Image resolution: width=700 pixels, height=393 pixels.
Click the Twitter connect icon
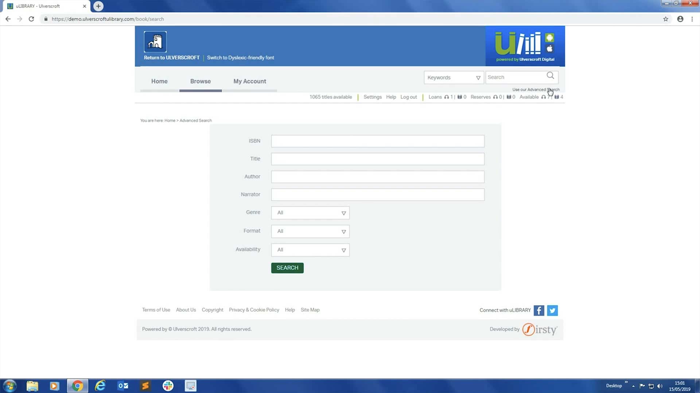[x=552, y=310]
